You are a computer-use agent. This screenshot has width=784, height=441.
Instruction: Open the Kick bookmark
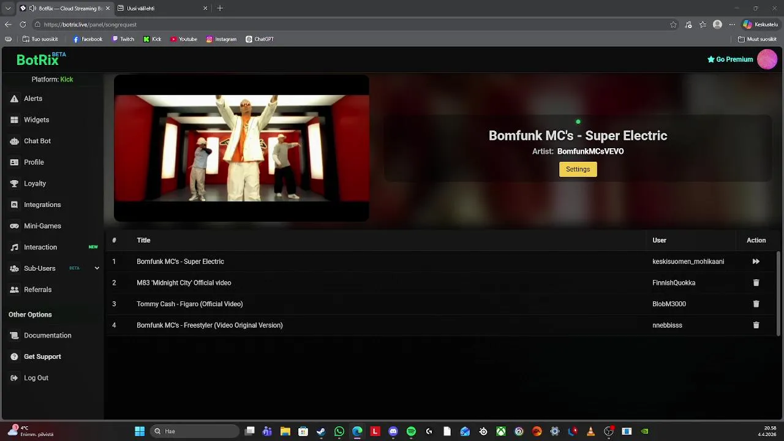[153, 39]
